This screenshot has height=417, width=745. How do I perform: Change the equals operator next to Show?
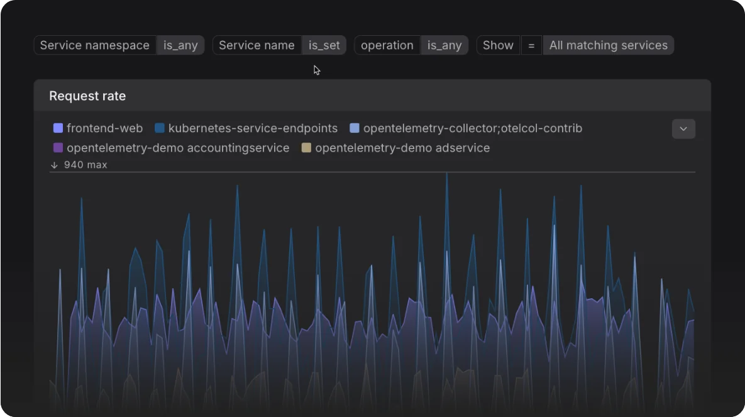[531, 45]
